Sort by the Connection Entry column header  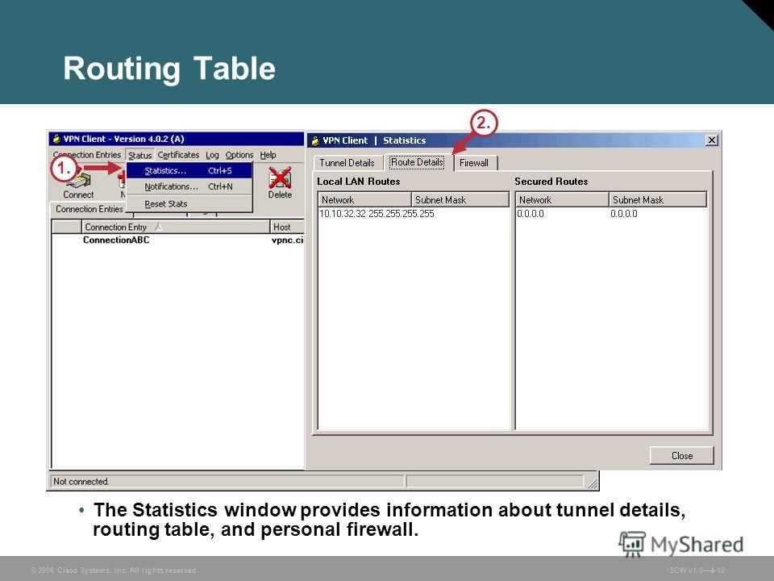click(175, 227)
